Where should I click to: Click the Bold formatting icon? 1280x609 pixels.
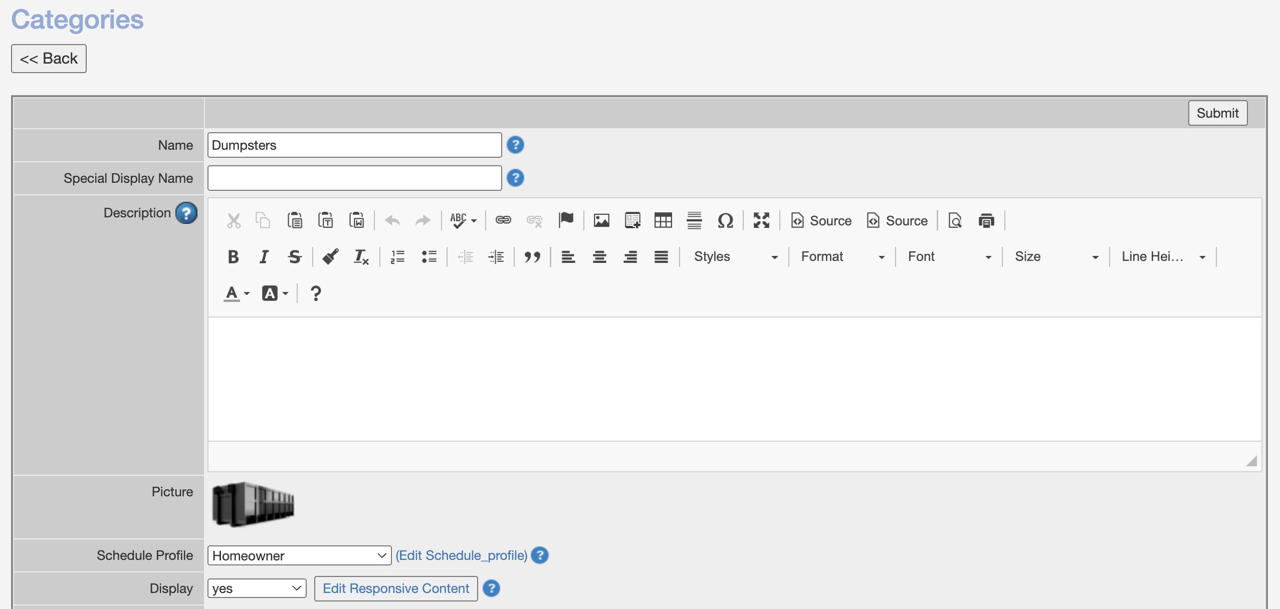coord(233,257)
